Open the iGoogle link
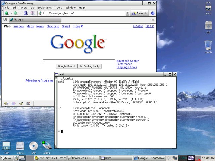 pyautogui.click(x=138, y=26)
